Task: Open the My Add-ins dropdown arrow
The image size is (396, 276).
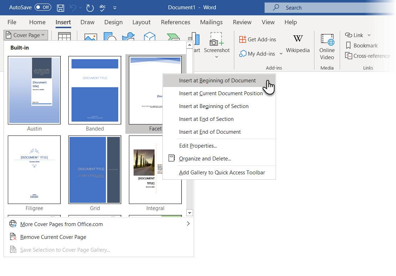Action: click(x=281, y=54)
